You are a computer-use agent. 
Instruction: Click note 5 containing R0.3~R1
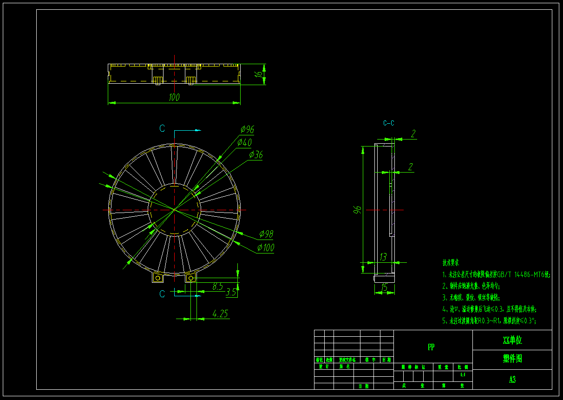(490, 320)
